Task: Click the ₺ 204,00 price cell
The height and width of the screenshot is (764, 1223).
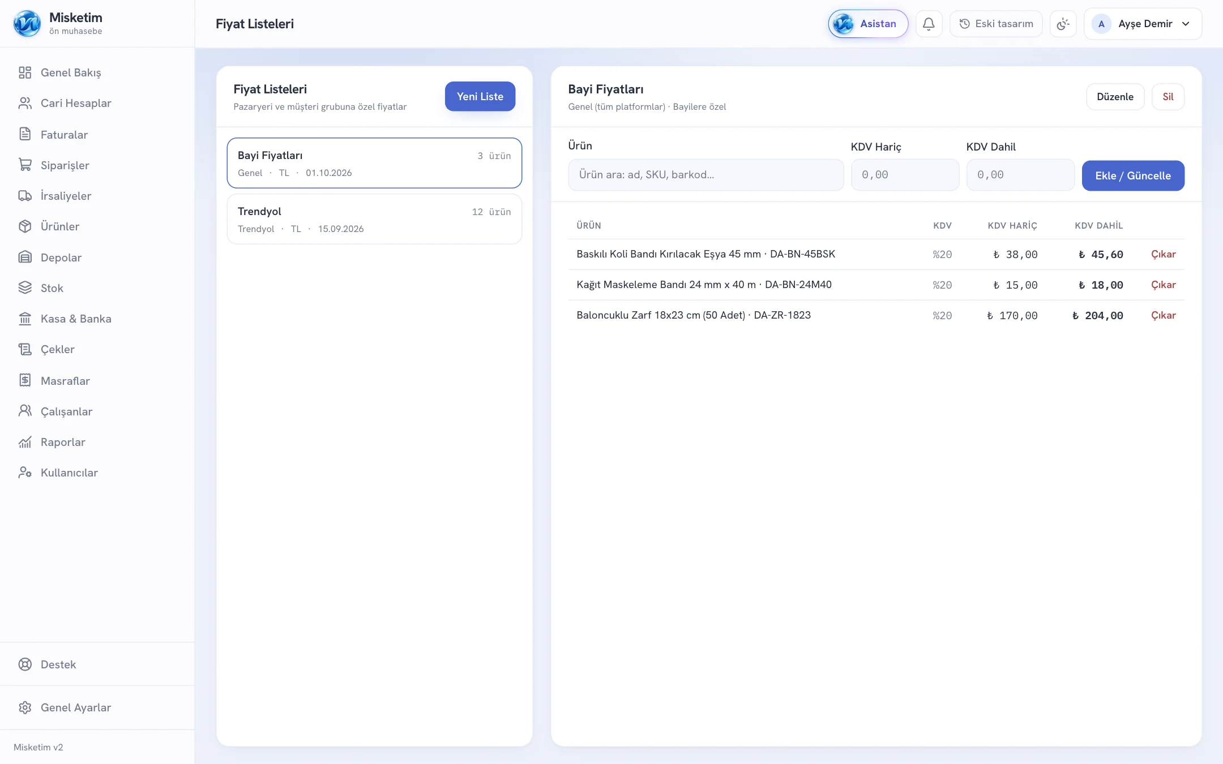Action: [1097, 316]
